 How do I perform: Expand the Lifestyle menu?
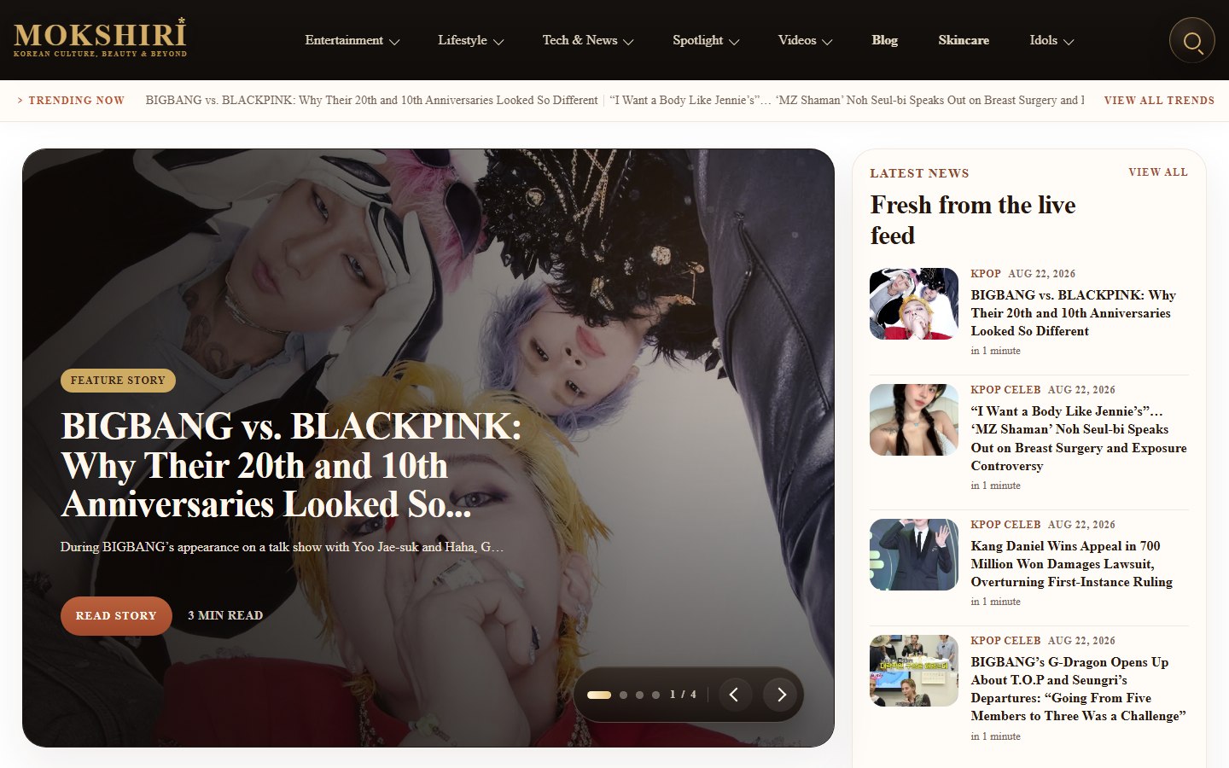[x=470, y=40]
